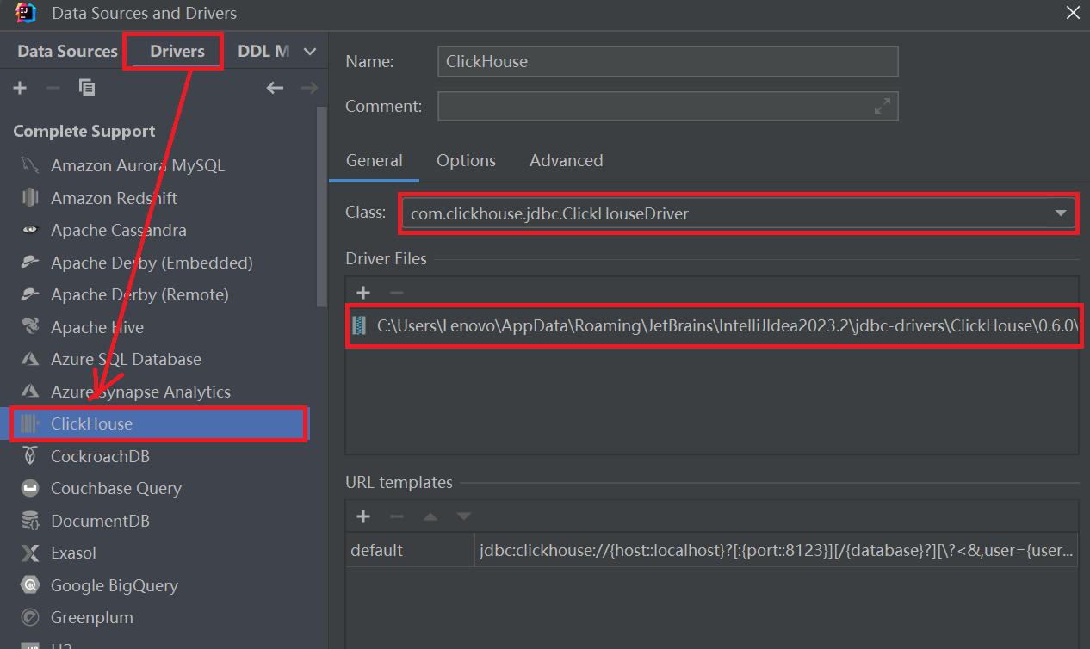Image resolution: width=1090 pixels, height=649 pixels.
Task: Click the Comment input field
Action: 668,106
